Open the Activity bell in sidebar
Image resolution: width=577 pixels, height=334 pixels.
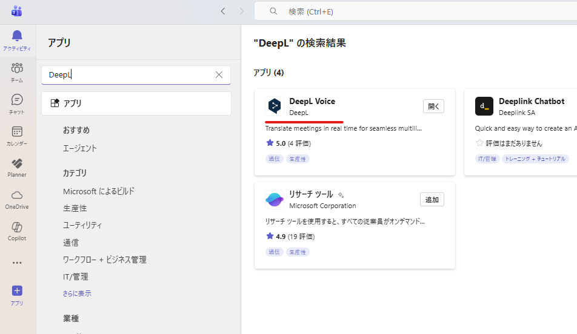17,40
